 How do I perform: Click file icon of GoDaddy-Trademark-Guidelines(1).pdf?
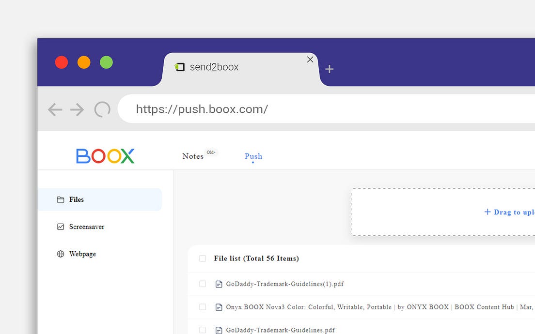pos(219,284)
